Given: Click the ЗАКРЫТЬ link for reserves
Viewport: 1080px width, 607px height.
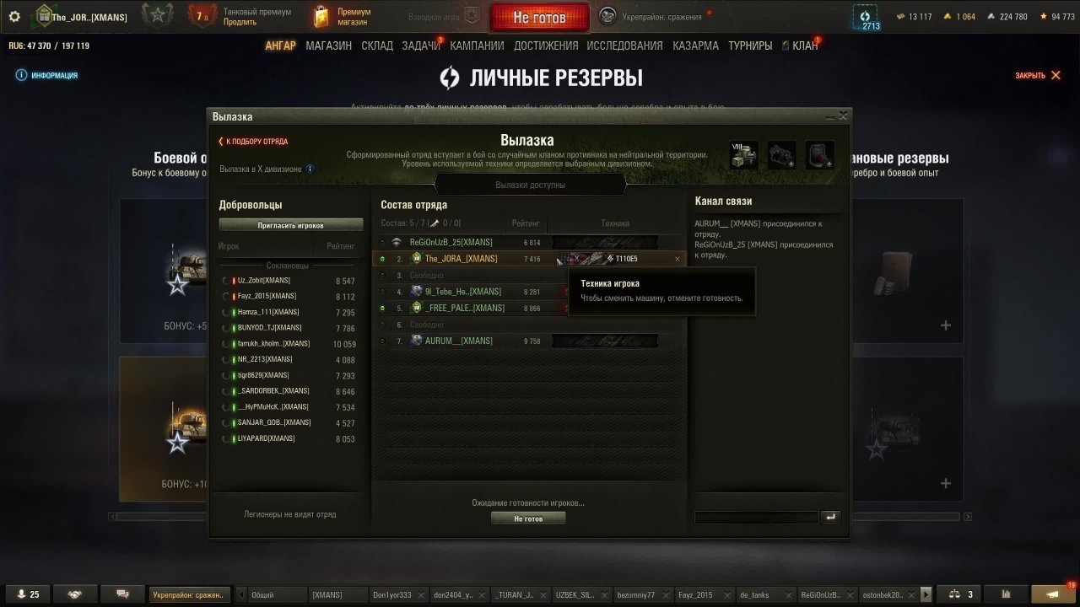Looking at the screenshot, I should pos(1038,76).
